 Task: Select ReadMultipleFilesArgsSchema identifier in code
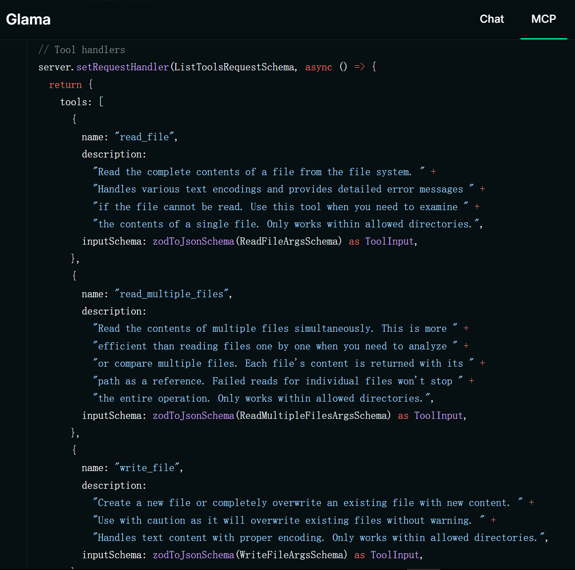313,416
